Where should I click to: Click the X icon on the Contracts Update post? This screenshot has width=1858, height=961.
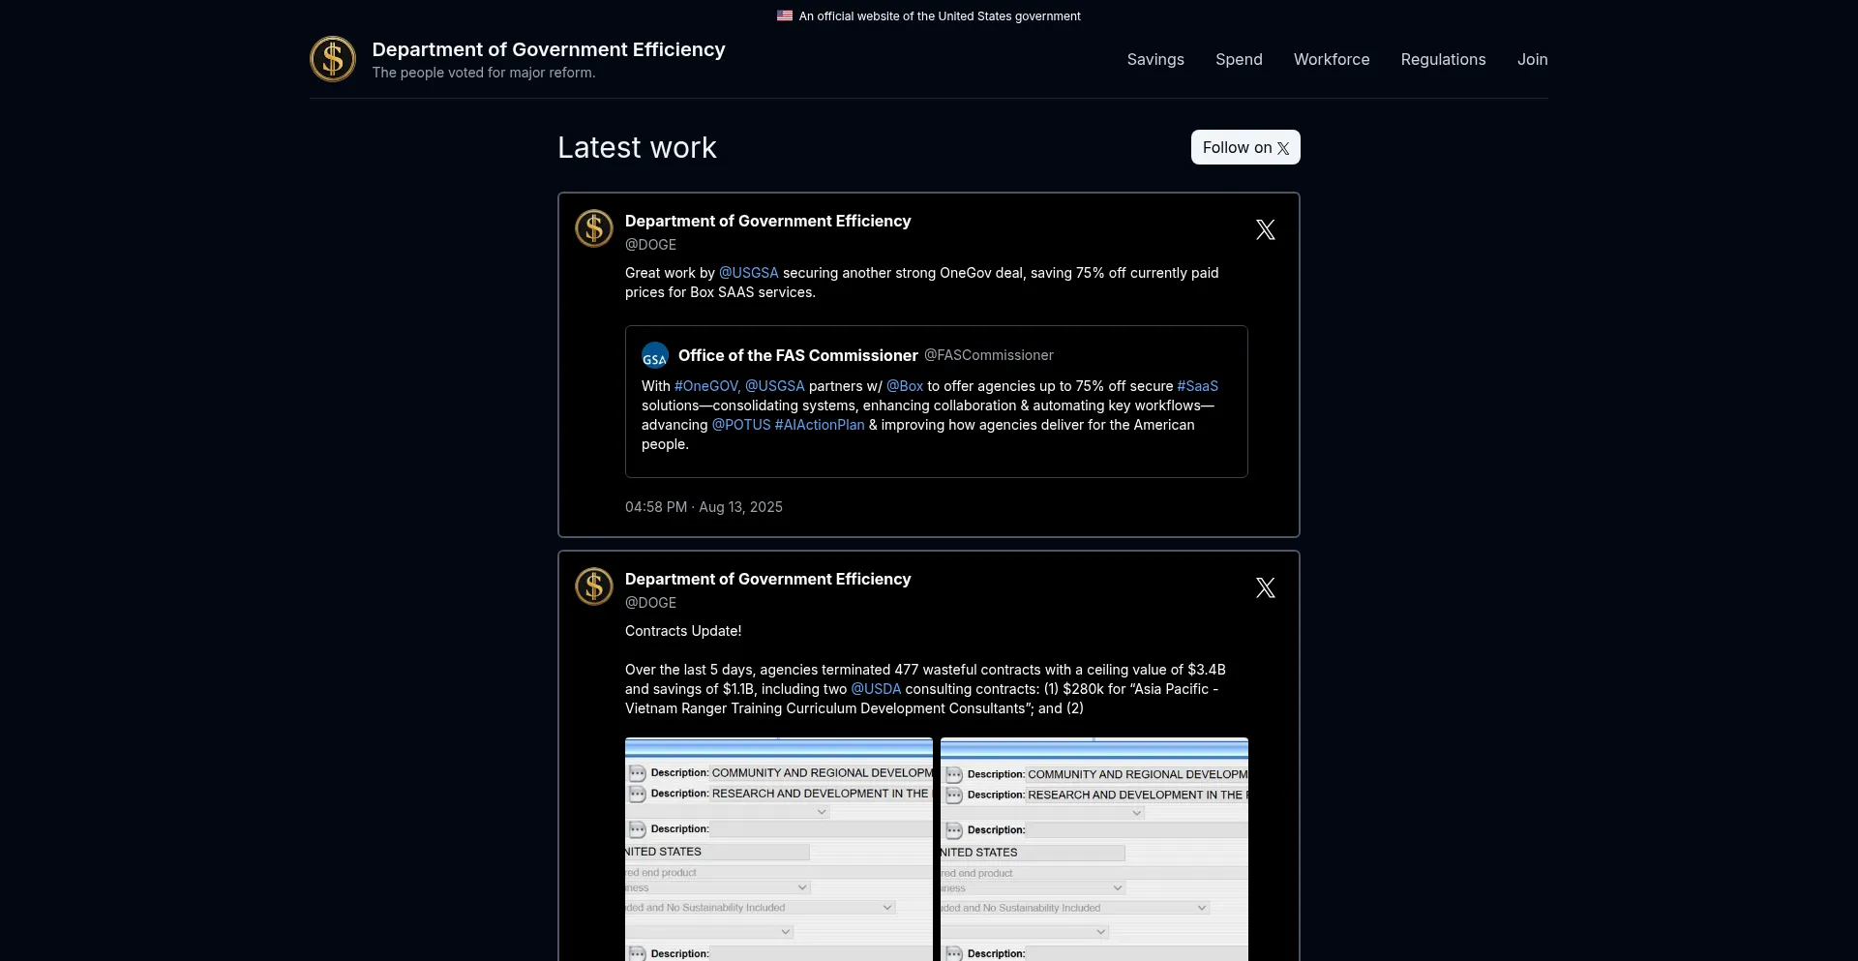(x=1265, y=587)
